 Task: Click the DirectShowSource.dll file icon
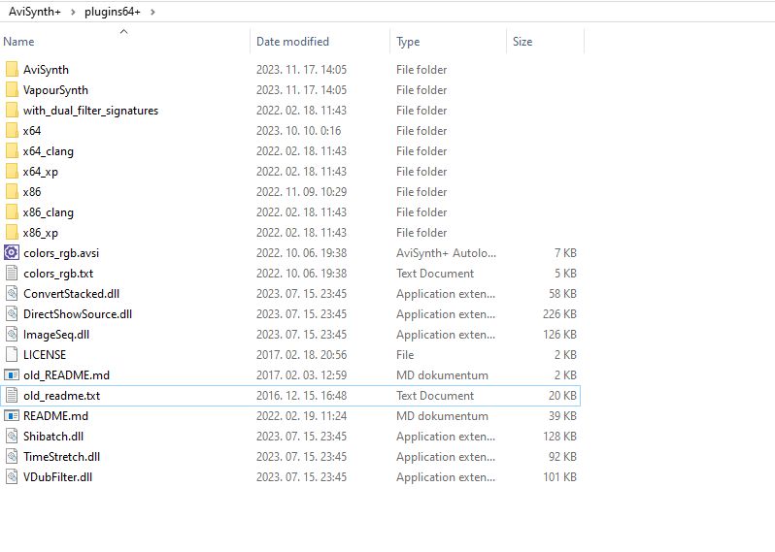tap(12, 314)
